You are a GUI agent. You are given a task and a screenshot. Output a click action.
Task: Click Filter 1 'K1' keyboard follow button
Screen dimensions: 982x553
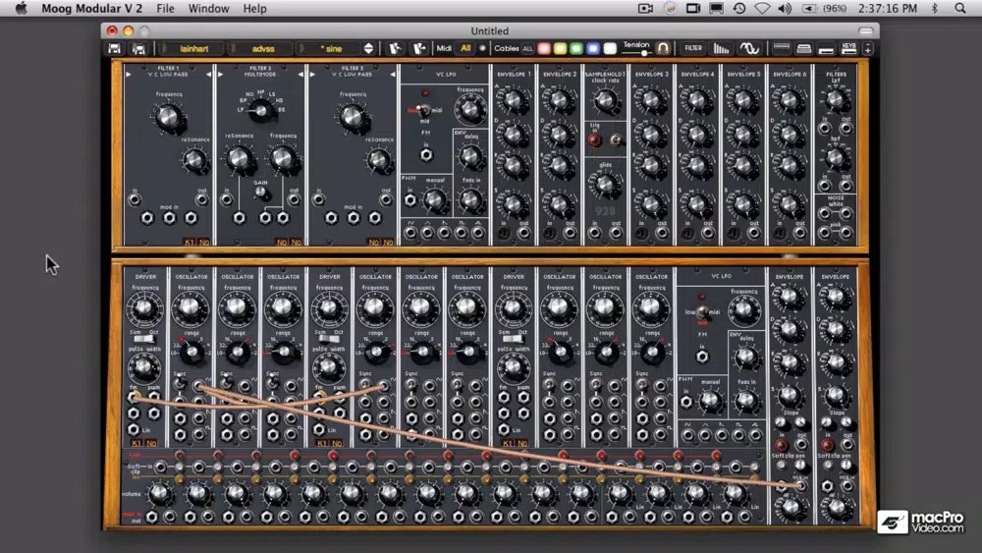pyautogui.click(x=190, y=242)
